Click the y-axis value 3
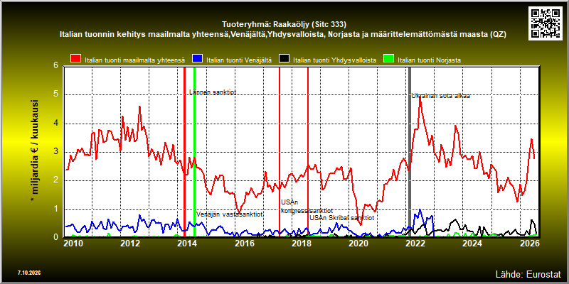This screenshot has width=569, height=284. (x=56, y=152)
